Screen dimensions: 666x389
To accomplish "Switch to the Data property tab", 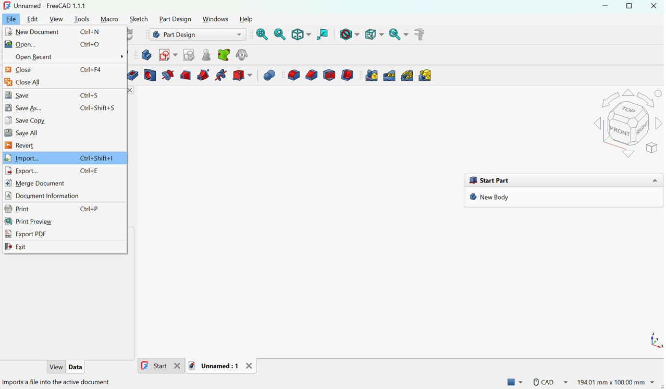I will click(75, 367).
